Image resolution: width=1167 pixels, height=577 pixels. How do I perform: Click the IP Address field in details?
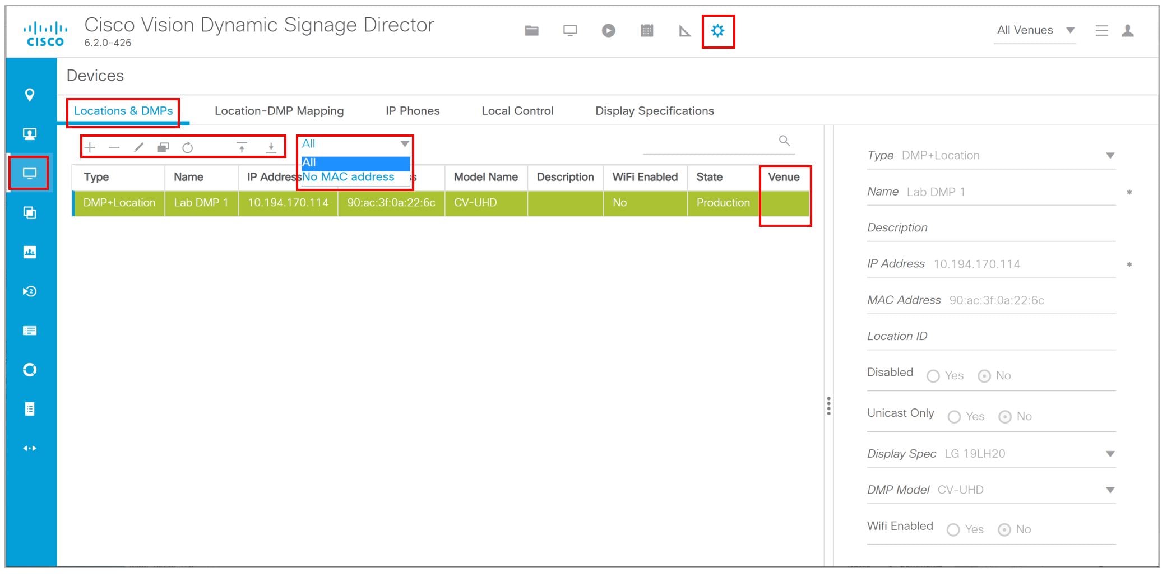click(x=991, y=264)
